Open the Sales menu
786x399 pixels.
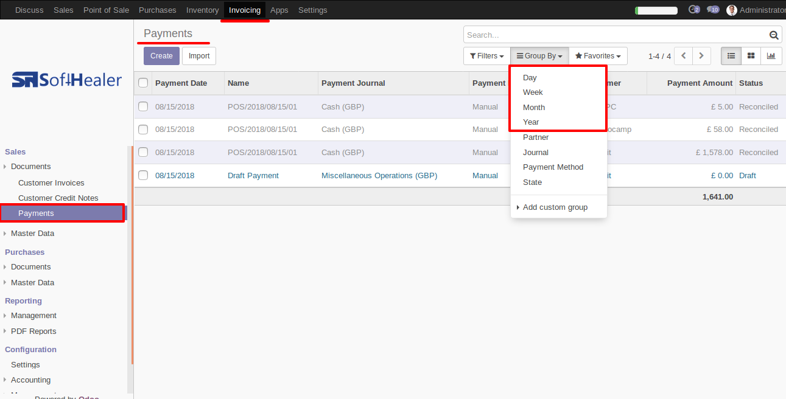[x=63, y=10]
